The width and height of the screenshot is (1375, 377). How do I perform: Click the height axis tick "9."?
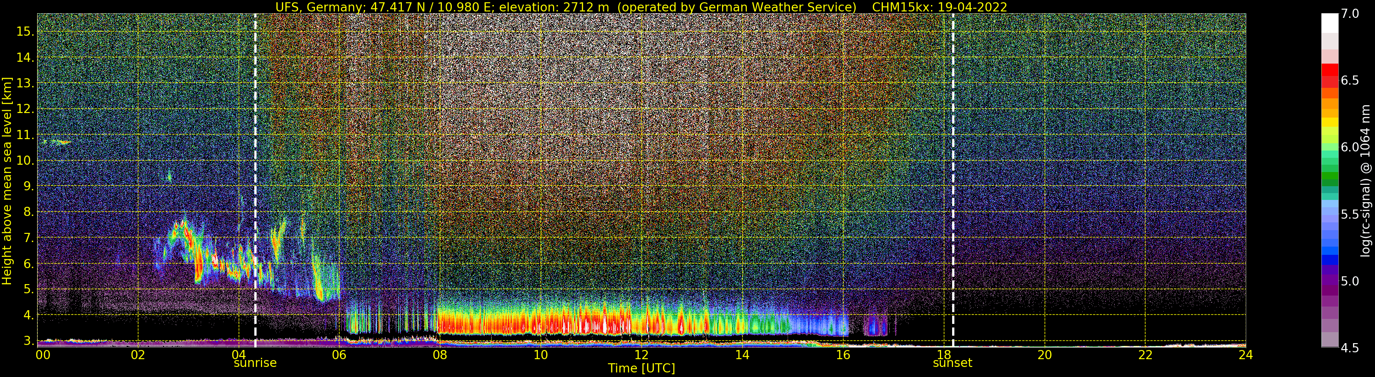28,186
